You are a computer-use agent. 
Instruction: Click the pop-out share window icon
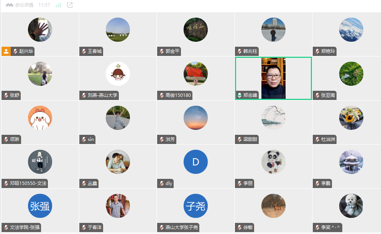(70, 5)
